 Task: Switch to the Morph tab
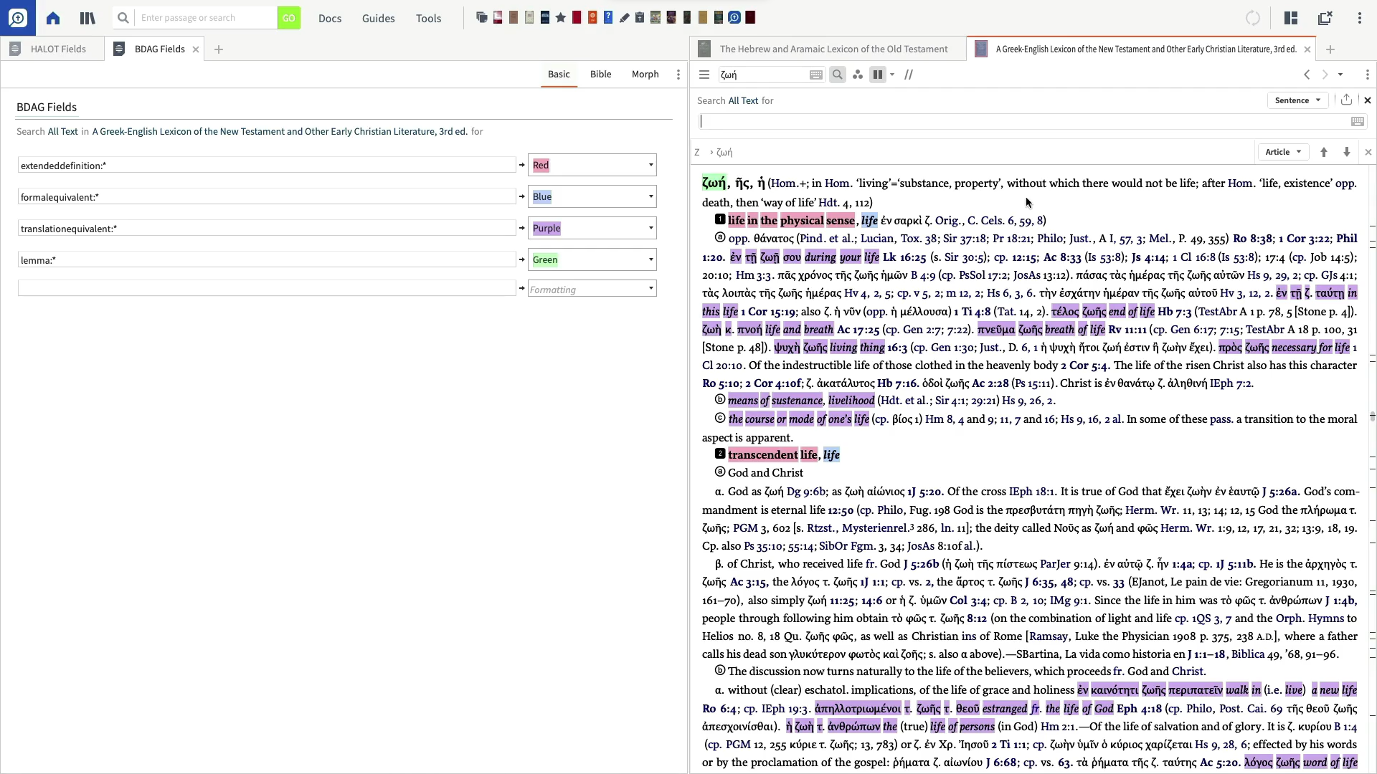pyautogui.click(x=645, y=75)
